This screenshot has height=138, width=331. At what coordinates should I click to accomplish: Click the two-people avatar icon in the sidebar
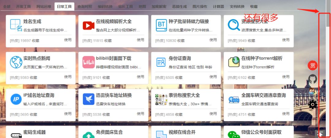click(313, 92)
